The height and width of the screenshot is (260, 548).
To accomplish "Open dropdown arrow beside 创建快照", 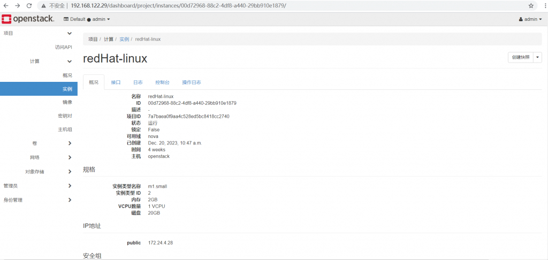I will (538, 57).
